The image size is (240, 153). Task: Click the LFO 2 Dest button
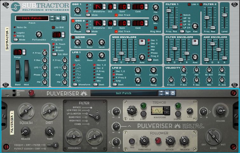click(x=115, y=84)
